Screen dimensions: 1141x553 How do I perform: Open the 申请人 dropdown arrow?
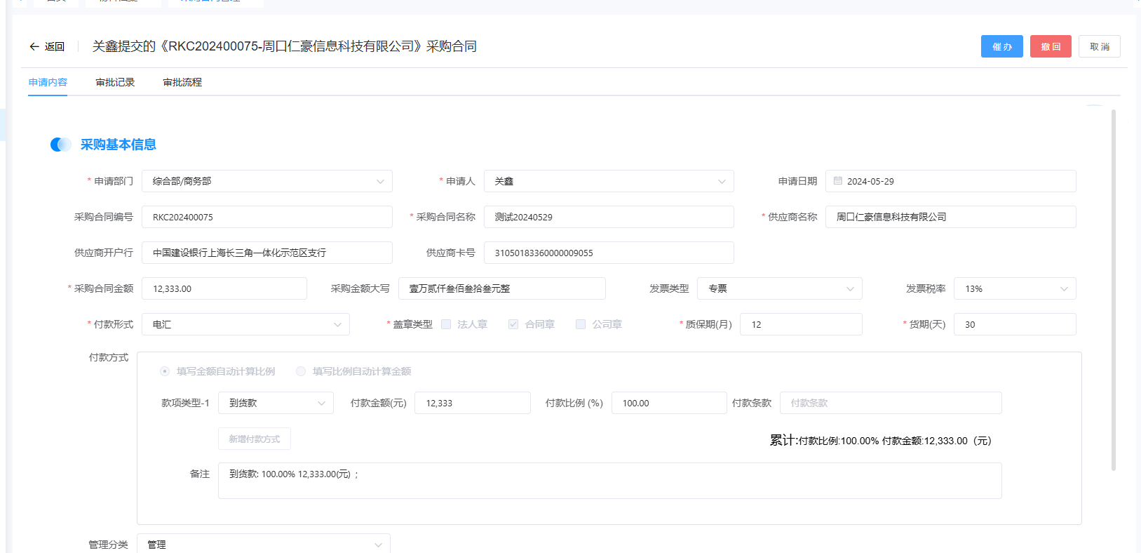(722, 182)
